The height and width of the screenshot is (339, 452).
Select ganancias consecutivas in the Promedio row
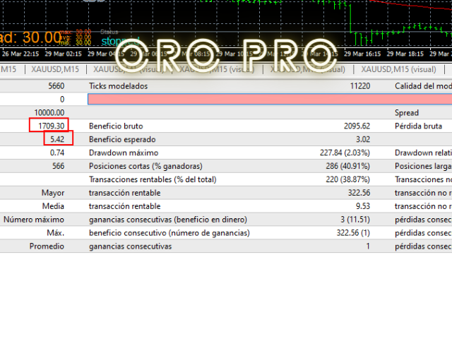click(x=130, y=246)
